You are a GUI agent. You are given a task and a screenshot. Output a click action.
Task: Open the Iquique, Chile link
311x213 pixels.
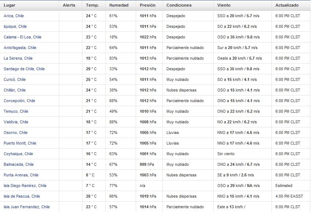pyautogui.click(x=15, y=26)
